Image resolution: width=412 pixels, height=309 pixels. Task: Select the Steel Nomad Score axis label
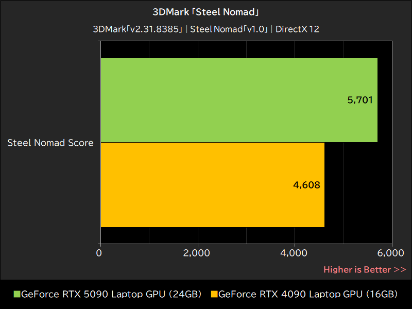click(x=50, y=143)
